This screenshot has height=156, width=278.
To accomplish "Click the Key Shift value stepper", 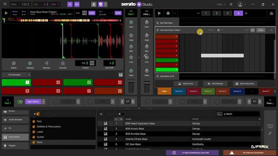I will [x=113, y=63].
